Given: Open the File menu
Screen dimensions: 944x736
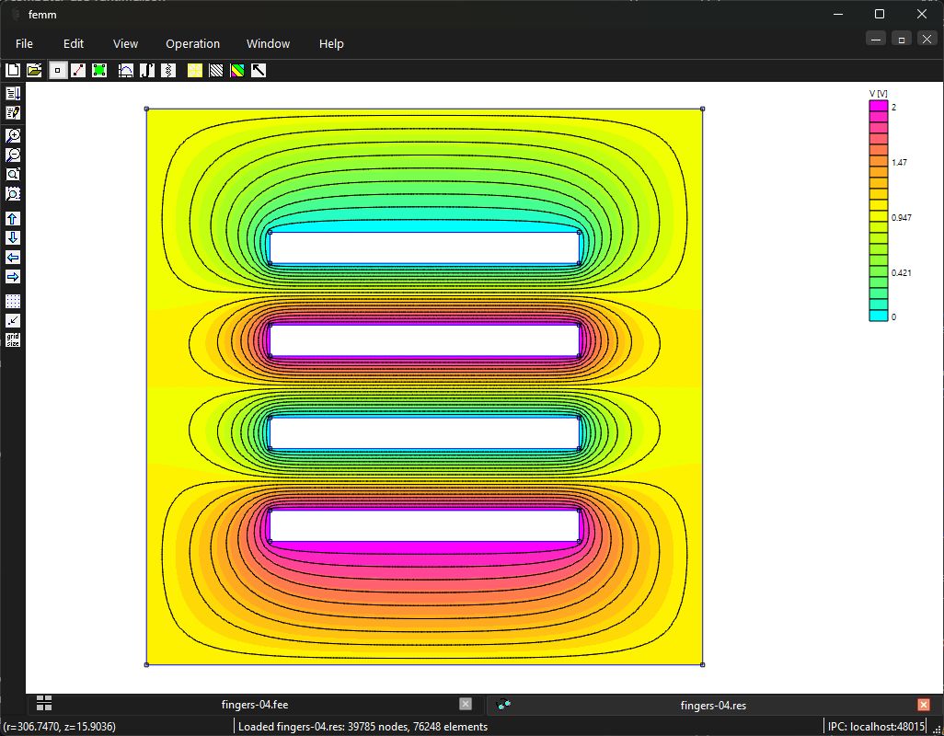Looking at the screenshot, I should pyautogui.click(x=24, y=44).
